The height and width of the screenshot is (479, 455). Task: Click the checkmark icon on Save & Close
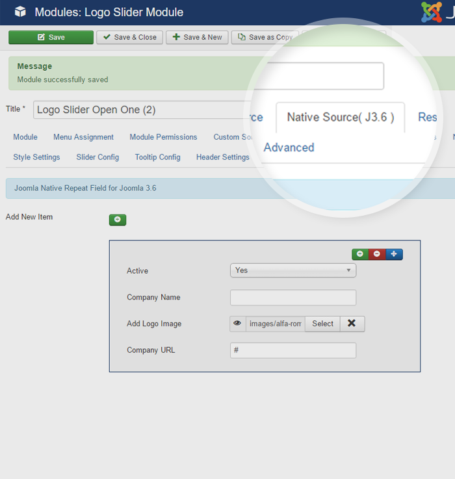(107, 37)
